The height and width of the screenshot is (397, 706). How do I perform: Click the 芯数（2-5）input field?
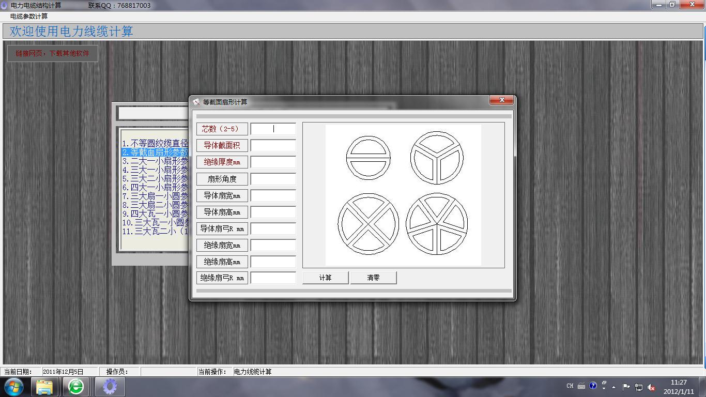point(273,129)
